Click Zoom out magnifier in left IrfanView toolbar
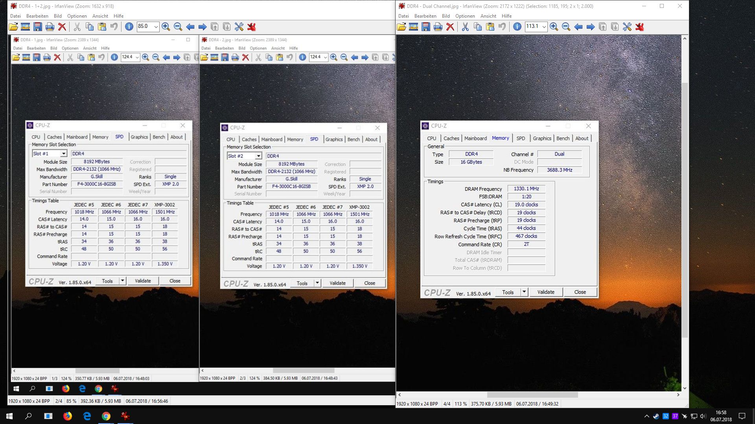 178,27
